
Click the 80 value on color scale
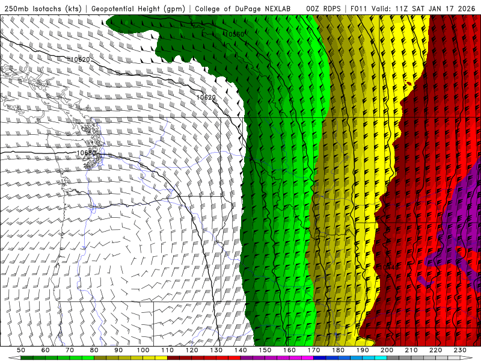pyautogui.click(x=94, y=350)
